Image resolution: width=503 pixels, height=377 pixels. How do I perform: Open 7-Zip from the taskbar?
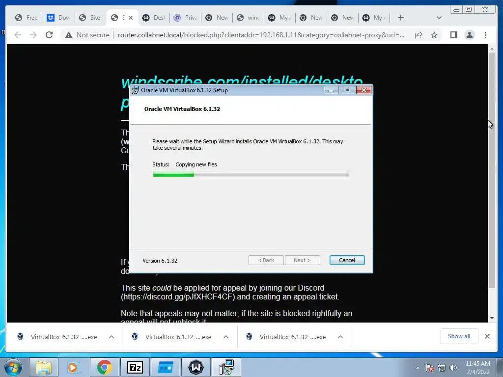pyautogui.click(x=135, y=367)
